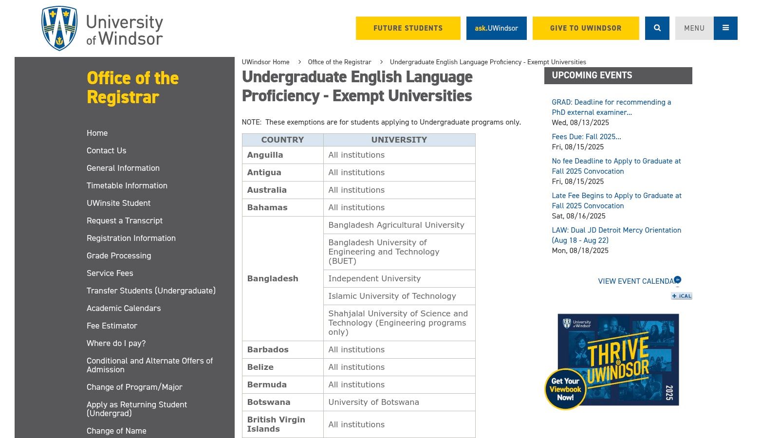Open Request a Transcript
779x438 pixels.
125,220
